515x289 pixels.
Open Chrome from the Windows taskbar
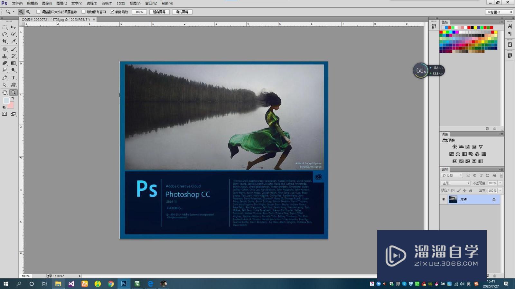click(111, 284)
